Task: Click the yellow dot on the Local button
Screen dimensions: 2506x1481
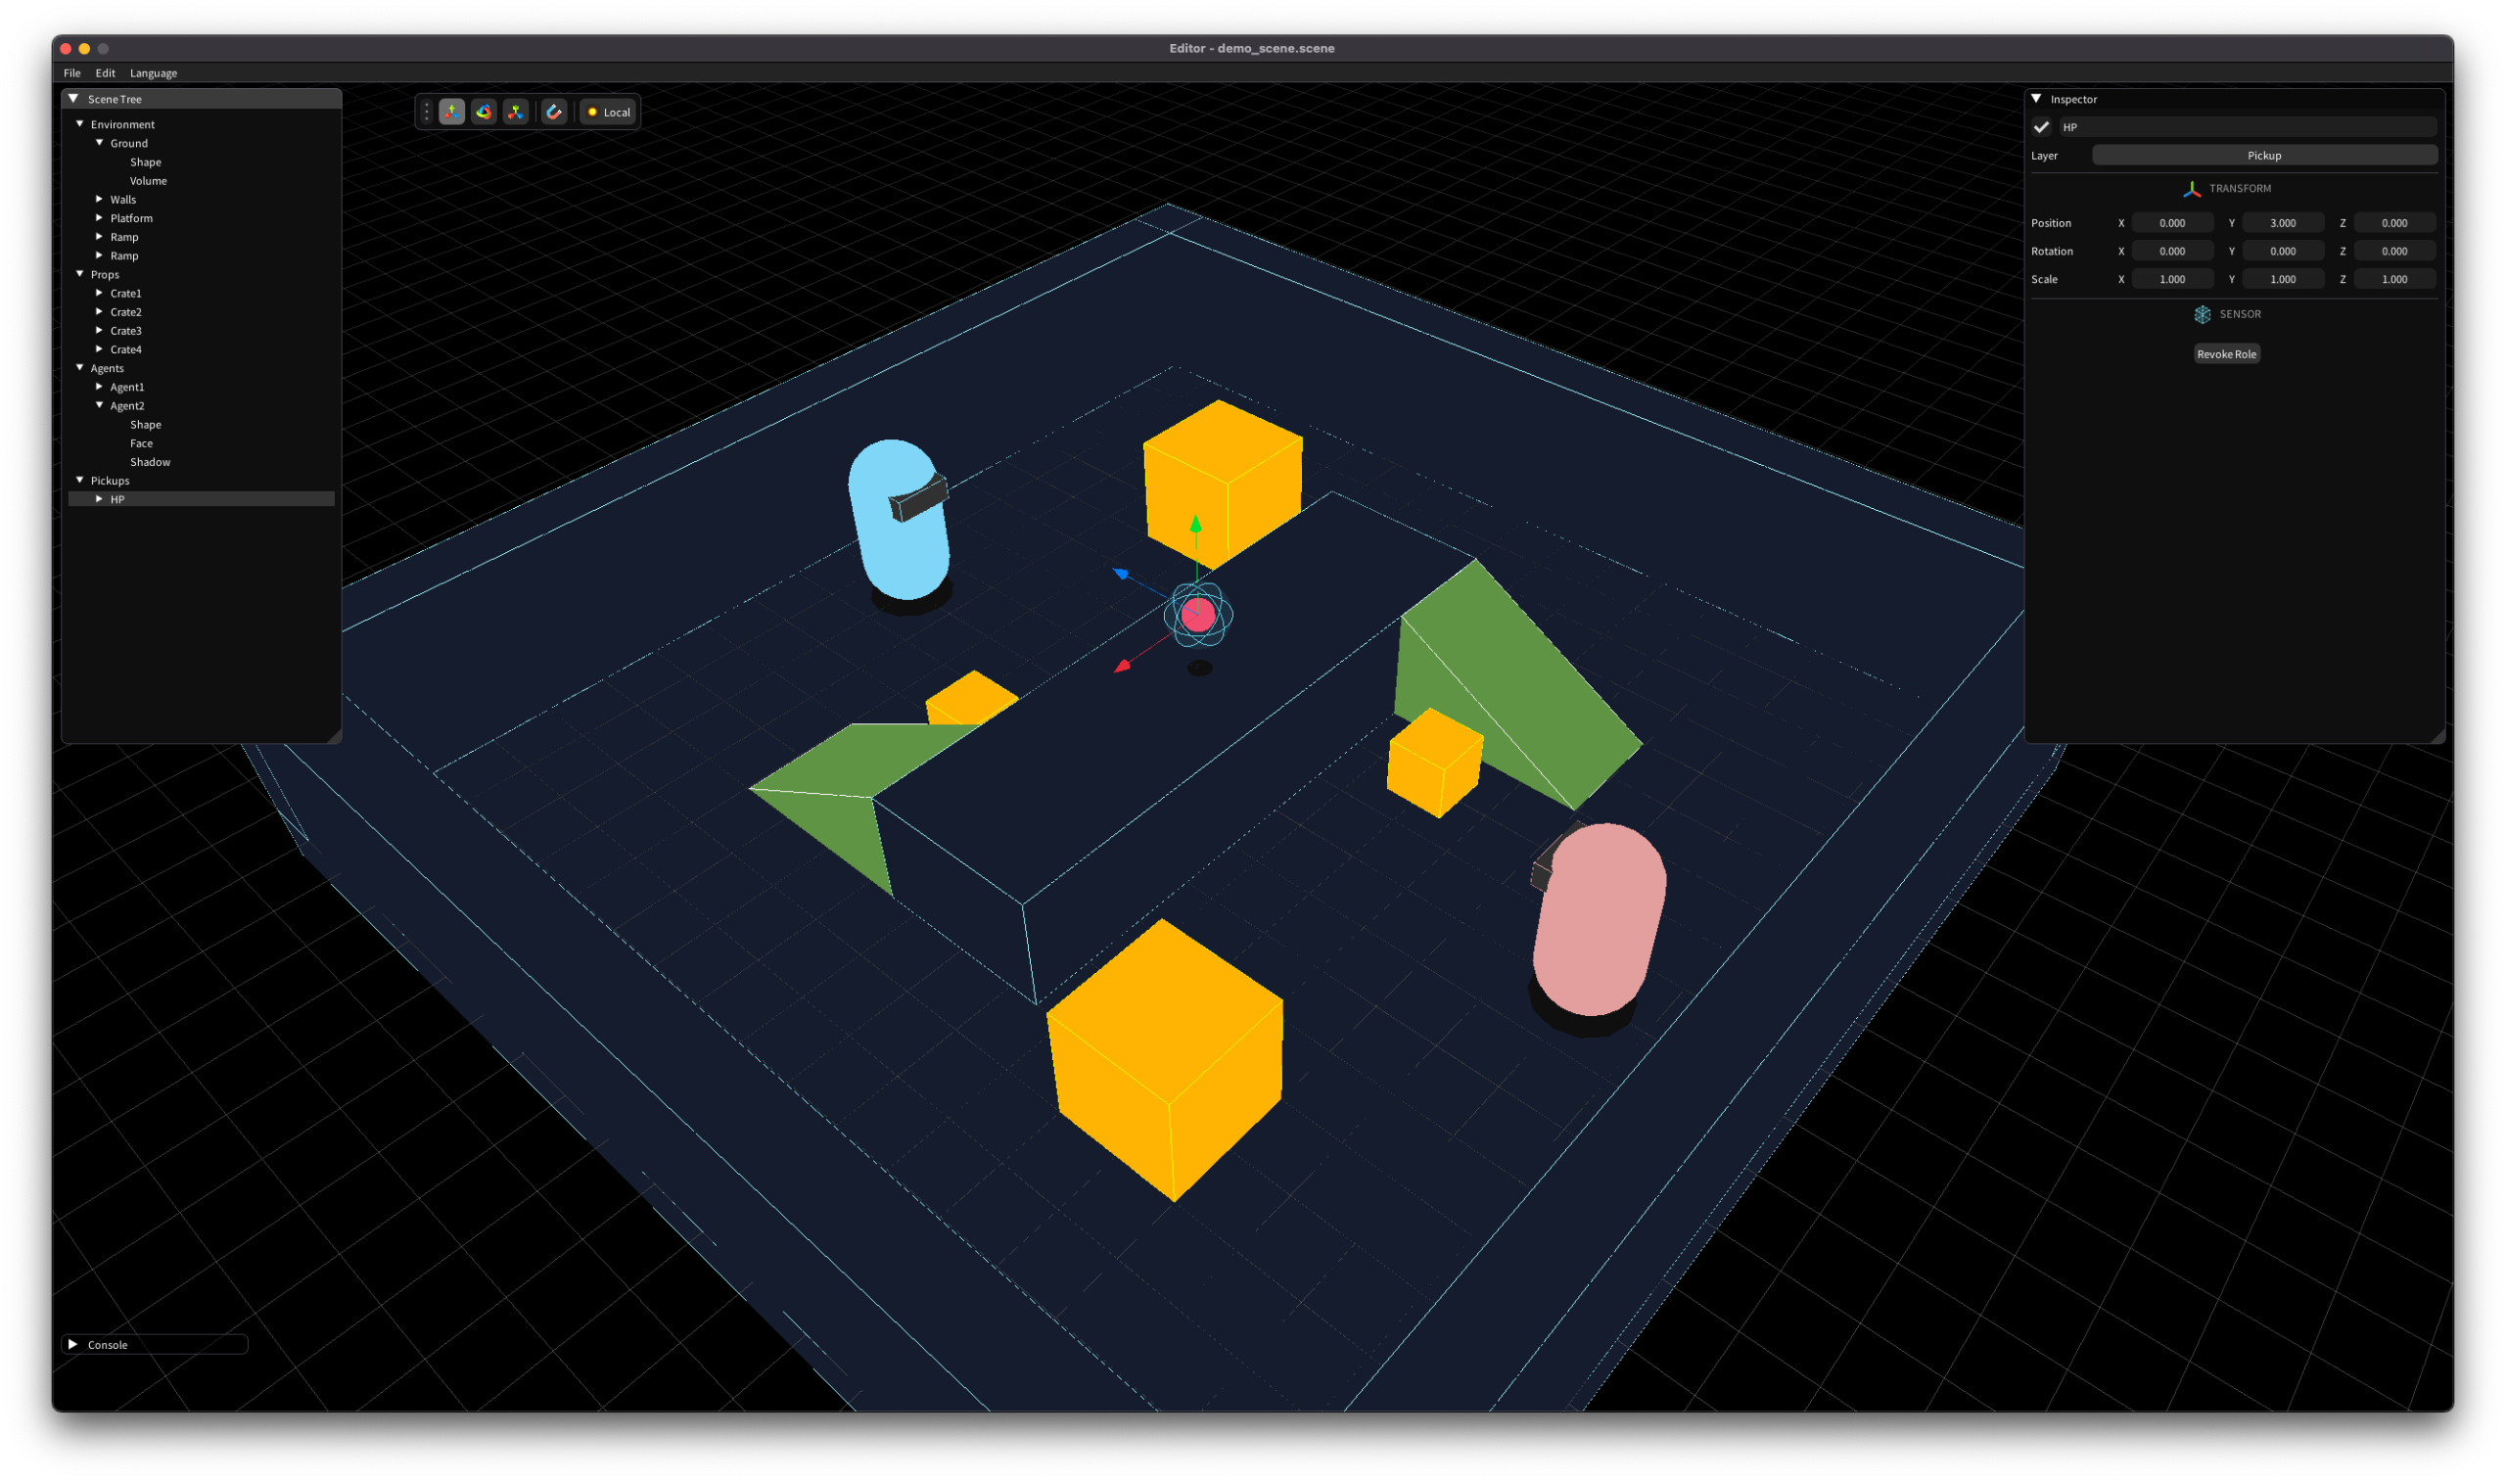Action: pos(593,112)
